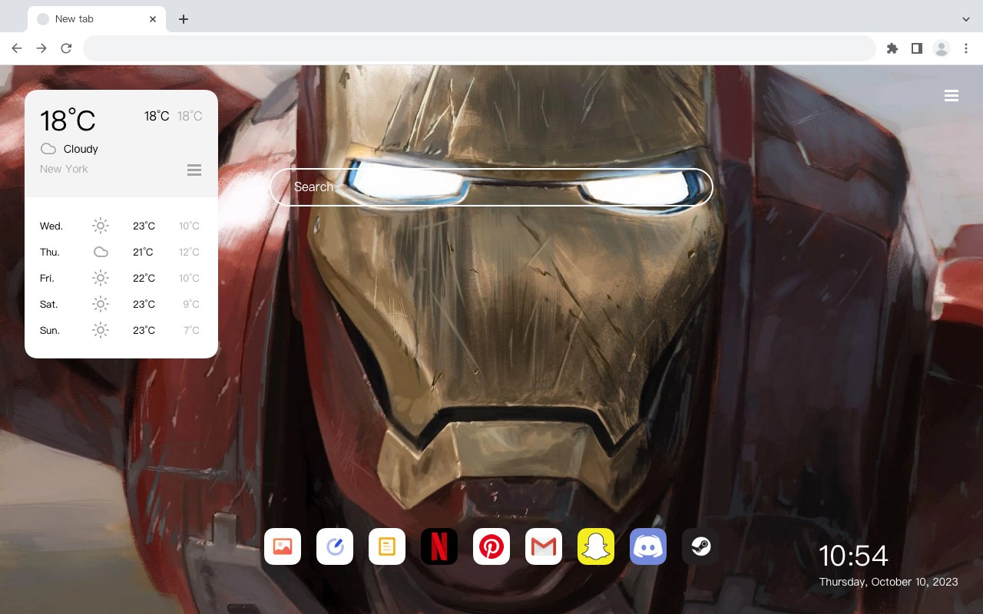Image resolution: width=983 pixels, height=614 pixels.
Task: Click the browser address bar
Action: coord(479,48)
